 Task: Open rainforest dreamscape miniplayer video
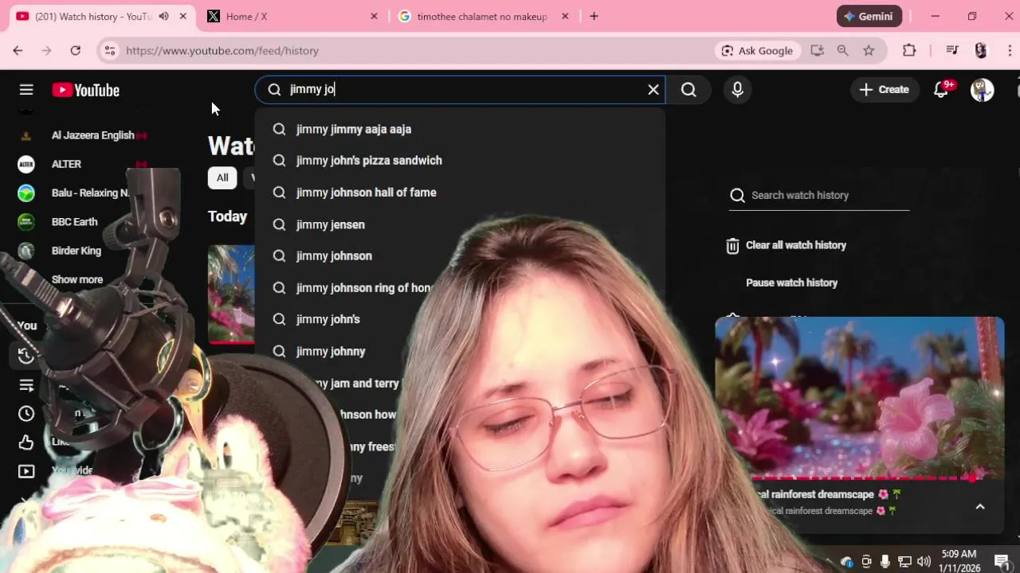859,397
